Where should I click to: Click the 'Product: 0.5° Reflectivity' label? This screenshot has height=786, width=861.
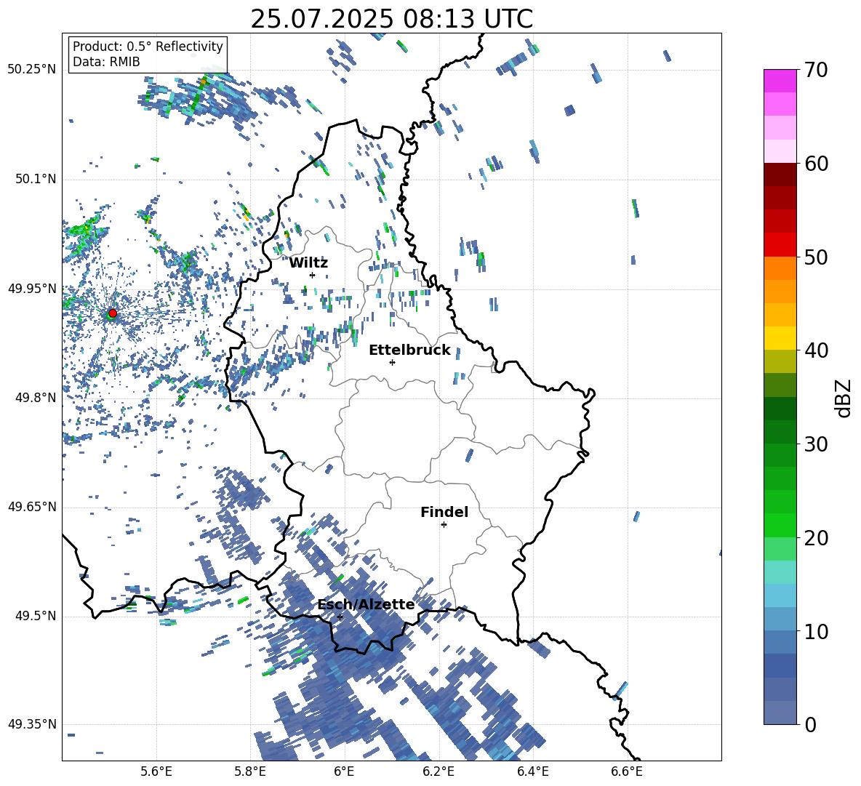click(x=148, y=46)
